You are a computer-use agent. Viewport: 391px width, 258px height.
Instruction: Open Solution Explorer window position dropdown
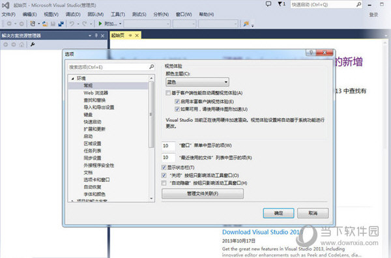90,36
